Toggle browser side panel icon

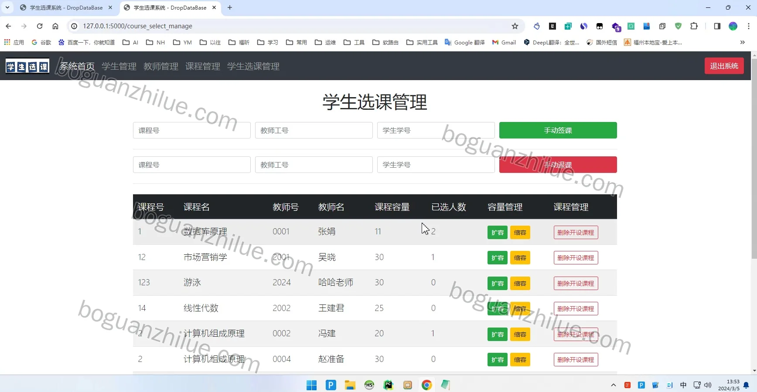pos(717,26)
